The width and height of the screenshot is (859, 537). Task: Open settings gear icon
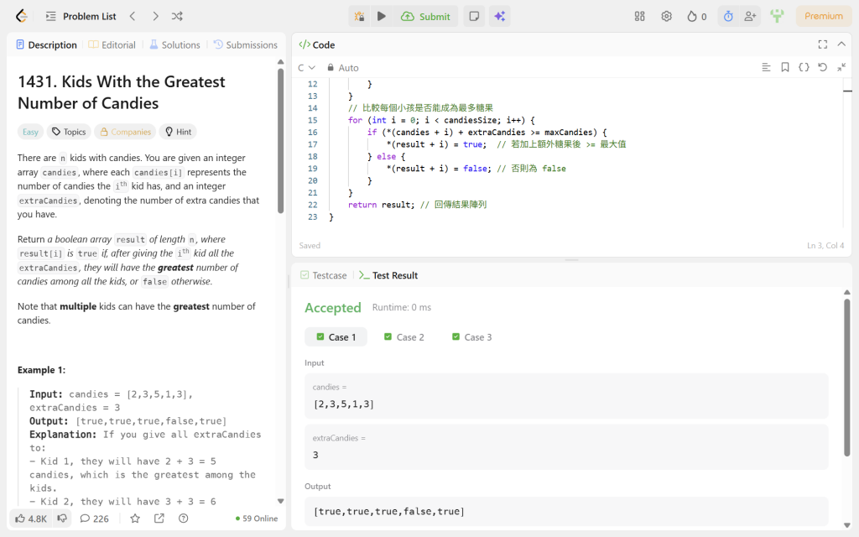point(666,17)
